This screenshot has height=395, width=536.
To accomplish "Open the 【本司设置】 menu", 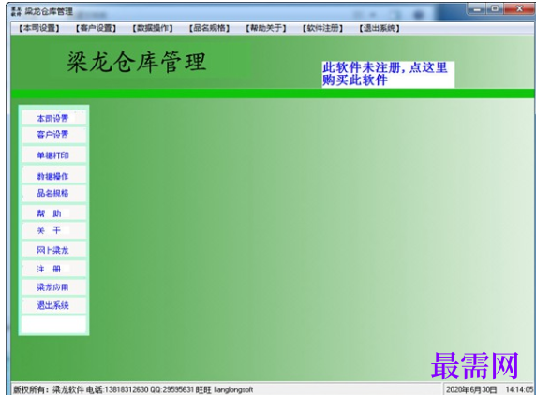I will click(39, 28).
